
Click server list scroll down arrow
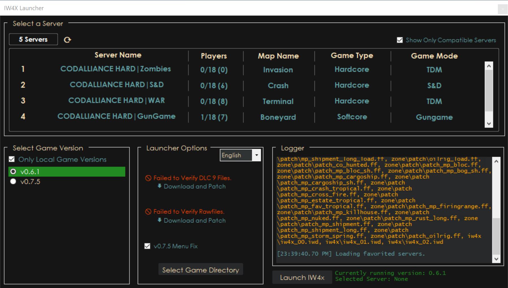(489, 123)
